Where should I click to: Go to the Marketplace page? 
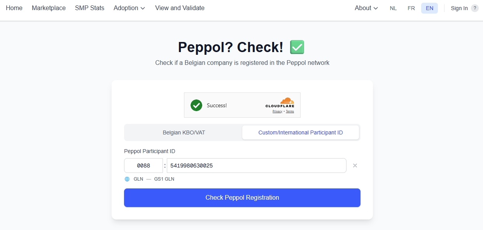click(x=49, y=8)
